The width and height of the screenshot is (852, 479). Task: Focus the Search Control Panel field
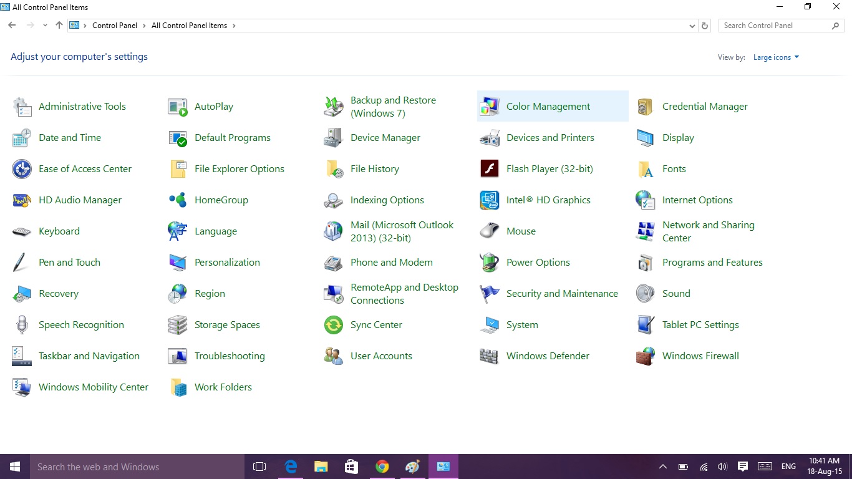pos(781,26)
